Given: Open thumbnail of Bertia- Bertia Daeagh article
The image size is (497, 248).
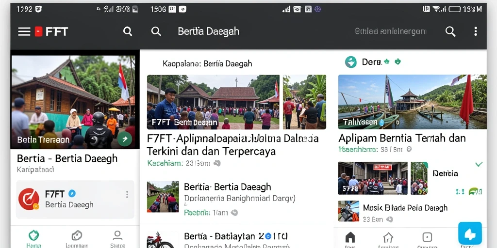Looking at the screenshot, I should pyautogui.click(x=163, y=197).
